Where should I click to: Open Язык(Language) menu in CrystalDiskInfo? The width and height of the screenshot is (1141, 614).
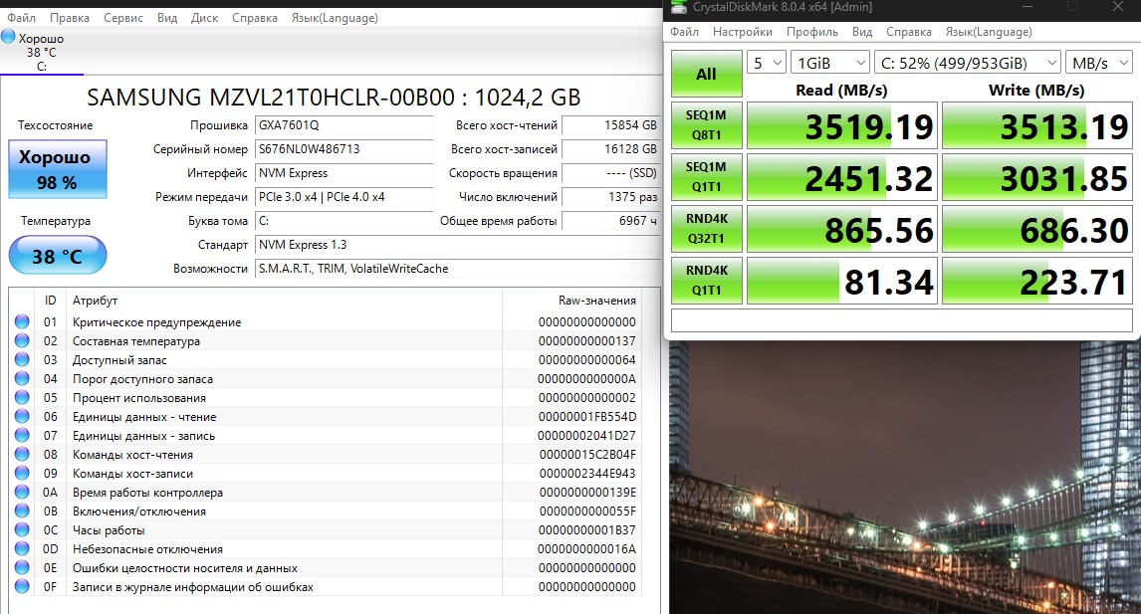pos(335,18)
